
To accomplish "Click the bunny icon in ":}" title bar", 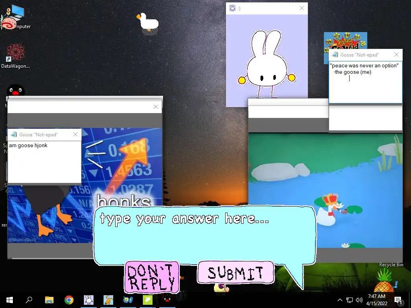I will tap(232, 8).
